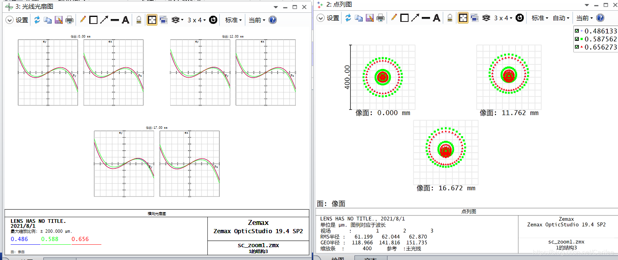Toggle active cursor grid icon in ray fan window
This screenshot has height=260, width=618.
pyautogui.click(x=152, y=20)
